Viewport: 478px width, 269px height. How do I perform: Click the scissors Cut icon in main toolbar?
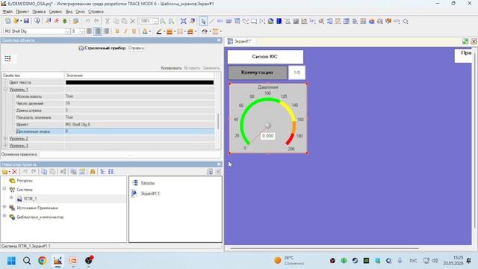(108, 21)
